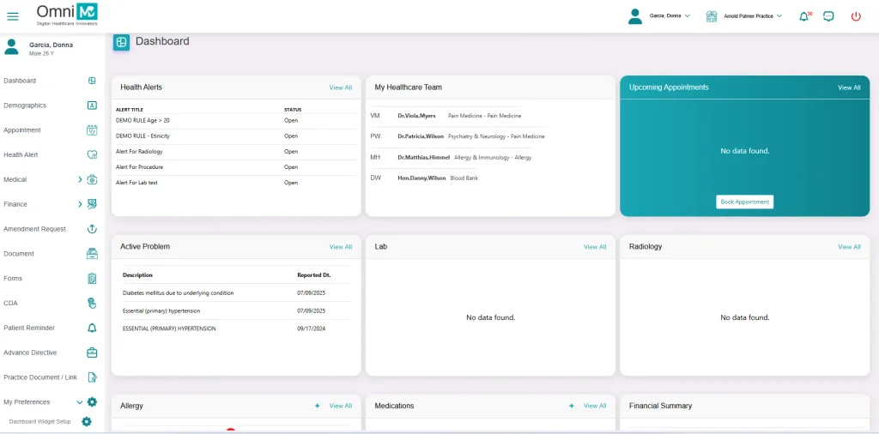Click the Finance sidebar icon
The width and height of the screenshot is (879, 434).
click(93, 204)
